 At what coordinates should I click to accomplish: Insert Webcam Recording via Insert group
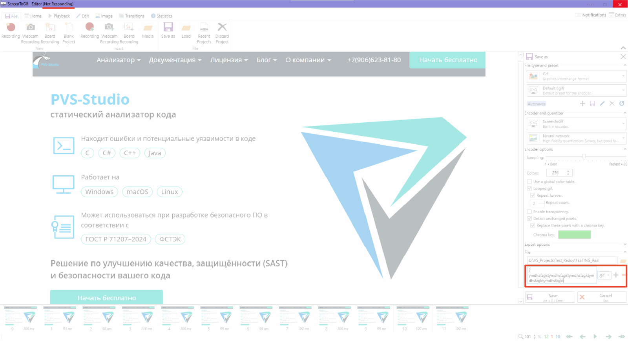pos(110,33)
